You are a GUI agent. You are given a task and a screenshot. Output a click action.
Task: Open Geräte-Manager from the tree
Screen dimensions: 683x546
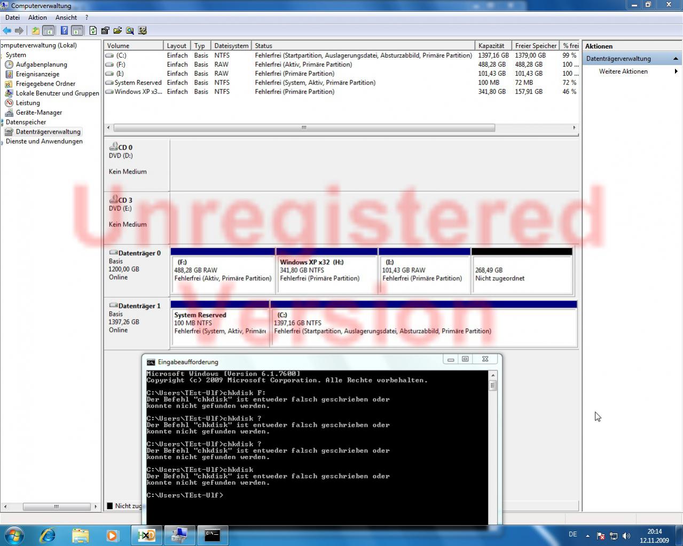(x=38, y=113)
